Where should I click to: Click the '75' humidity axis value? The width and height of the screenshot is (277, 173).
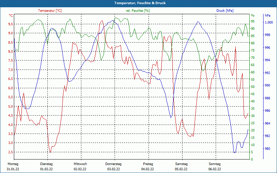pyautogui.click(x=253, y=51)
